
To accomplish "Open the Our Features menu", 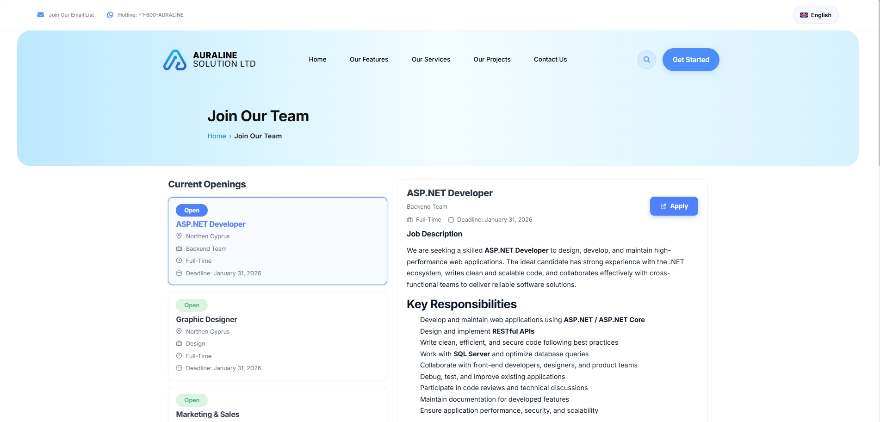I will tap(369, 60).
